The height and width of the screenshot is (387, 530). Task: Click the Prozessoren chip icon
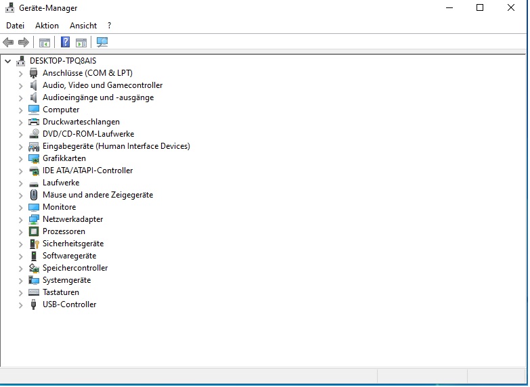[34, 231]
